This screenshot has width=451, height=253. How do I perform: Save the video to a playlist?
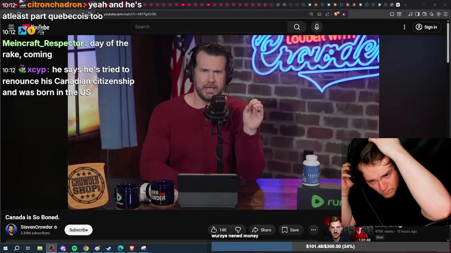pyautogui.click(x=290, y=230)
